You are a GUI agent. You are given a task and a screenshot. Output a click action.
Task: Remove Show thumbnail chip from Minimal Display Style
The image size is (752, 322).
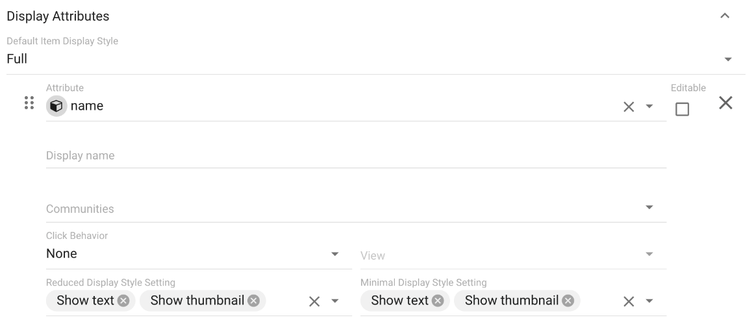click(568, 301)
